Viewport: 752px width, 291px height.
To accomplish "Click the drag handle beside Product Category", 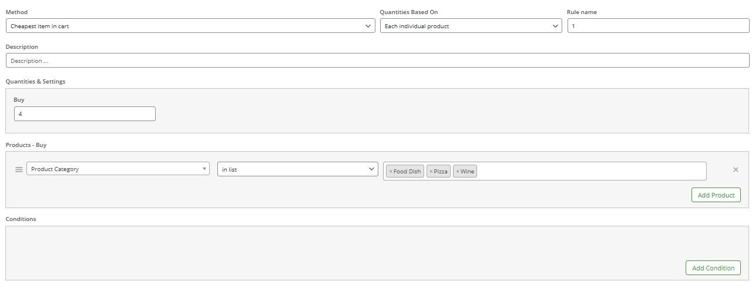I will pyautogui.click(x=19, y=169).
